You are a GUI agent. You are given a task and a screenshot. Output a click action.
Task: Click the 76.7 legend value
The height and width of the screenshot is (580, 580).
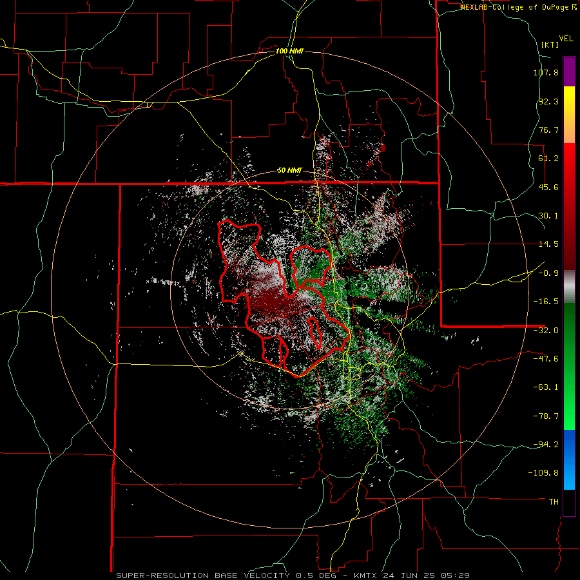(x=548, y=130)
